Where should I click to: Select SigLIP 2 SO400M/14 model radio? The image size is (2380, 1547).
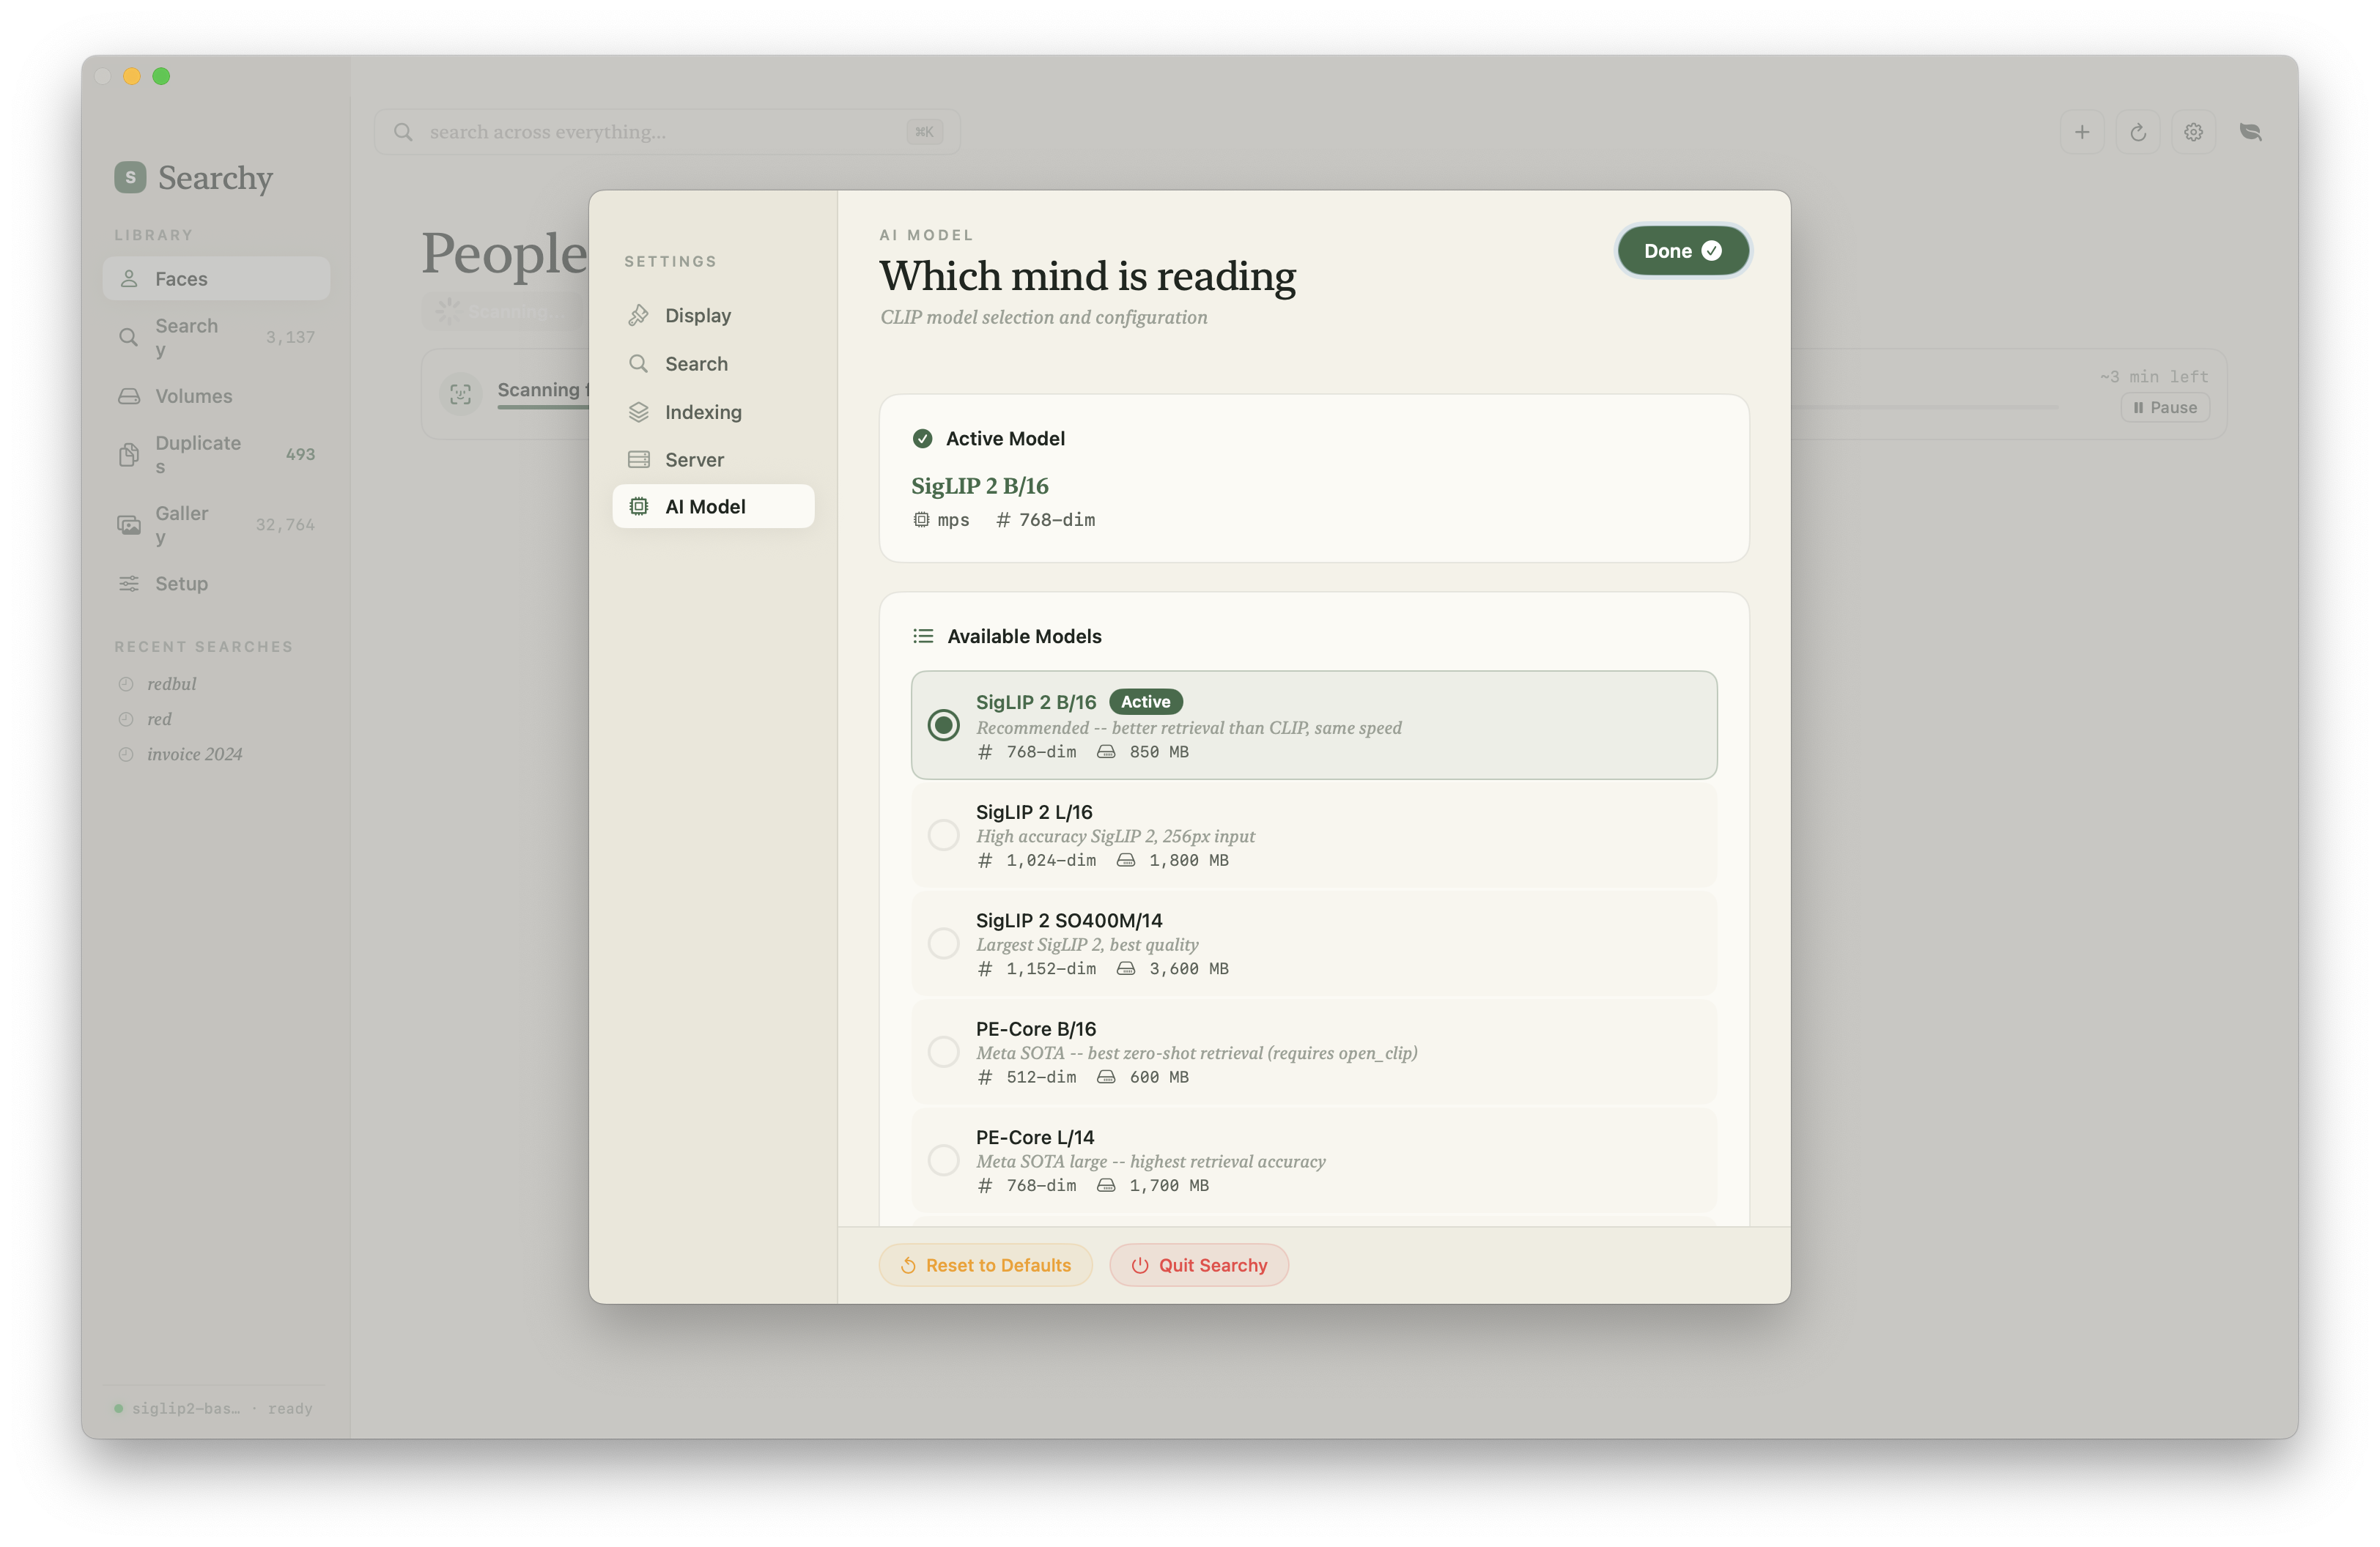click(943, 943)
